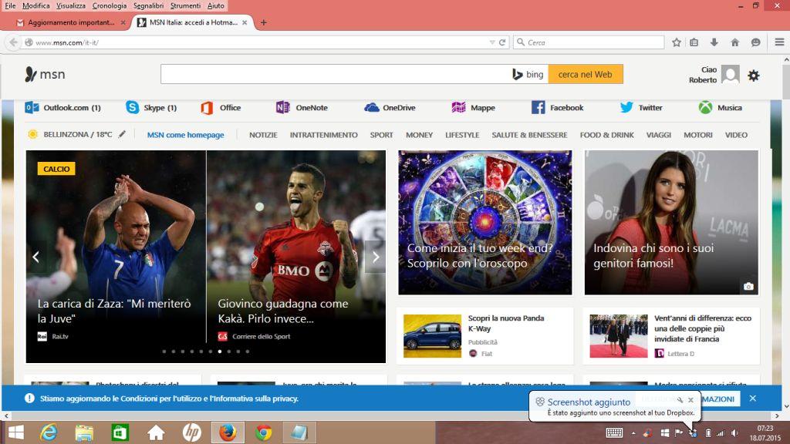
Task: Open the Firefox chat bubble icon
Action: [756, 43]
